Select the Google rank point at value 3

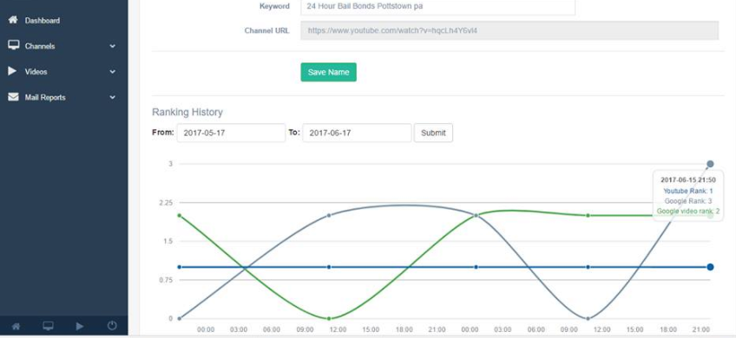(x=710, y=164)
